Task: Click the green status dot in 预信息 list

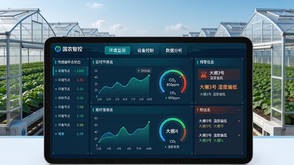Action: (239, 135)
